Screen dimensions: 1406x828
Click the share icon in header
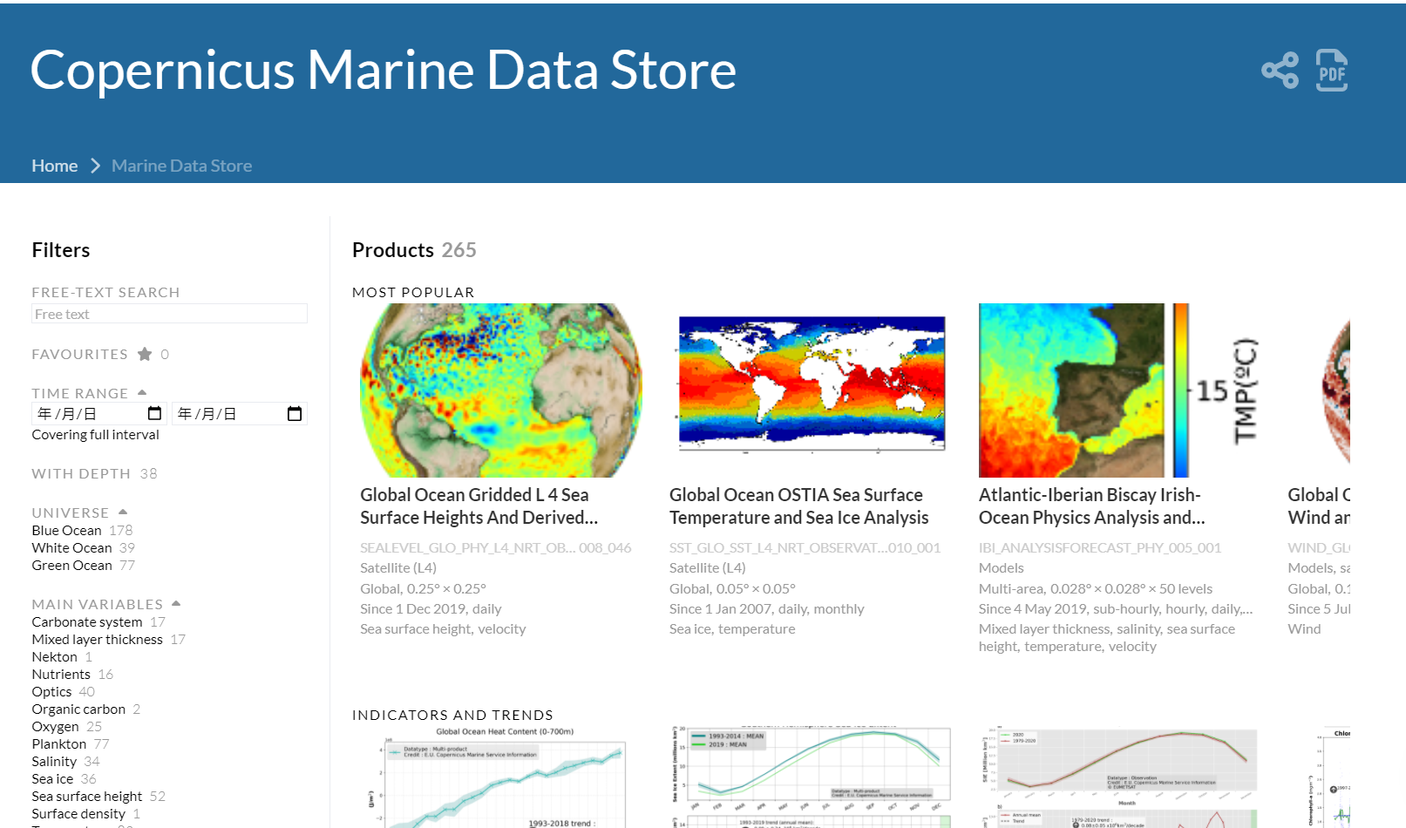coord(1279,71)
